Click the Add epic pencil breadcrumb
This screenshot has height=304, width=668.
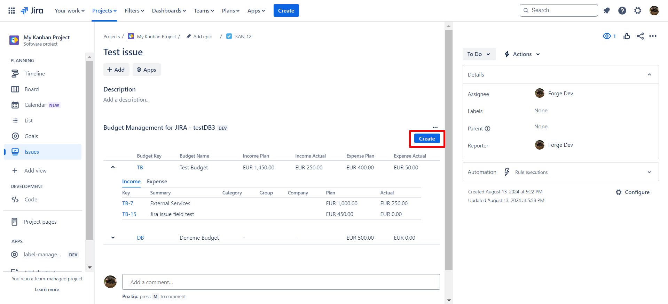199,37
